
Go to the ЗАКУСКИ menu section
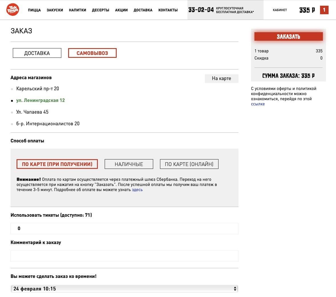click(x=55, y=10)
